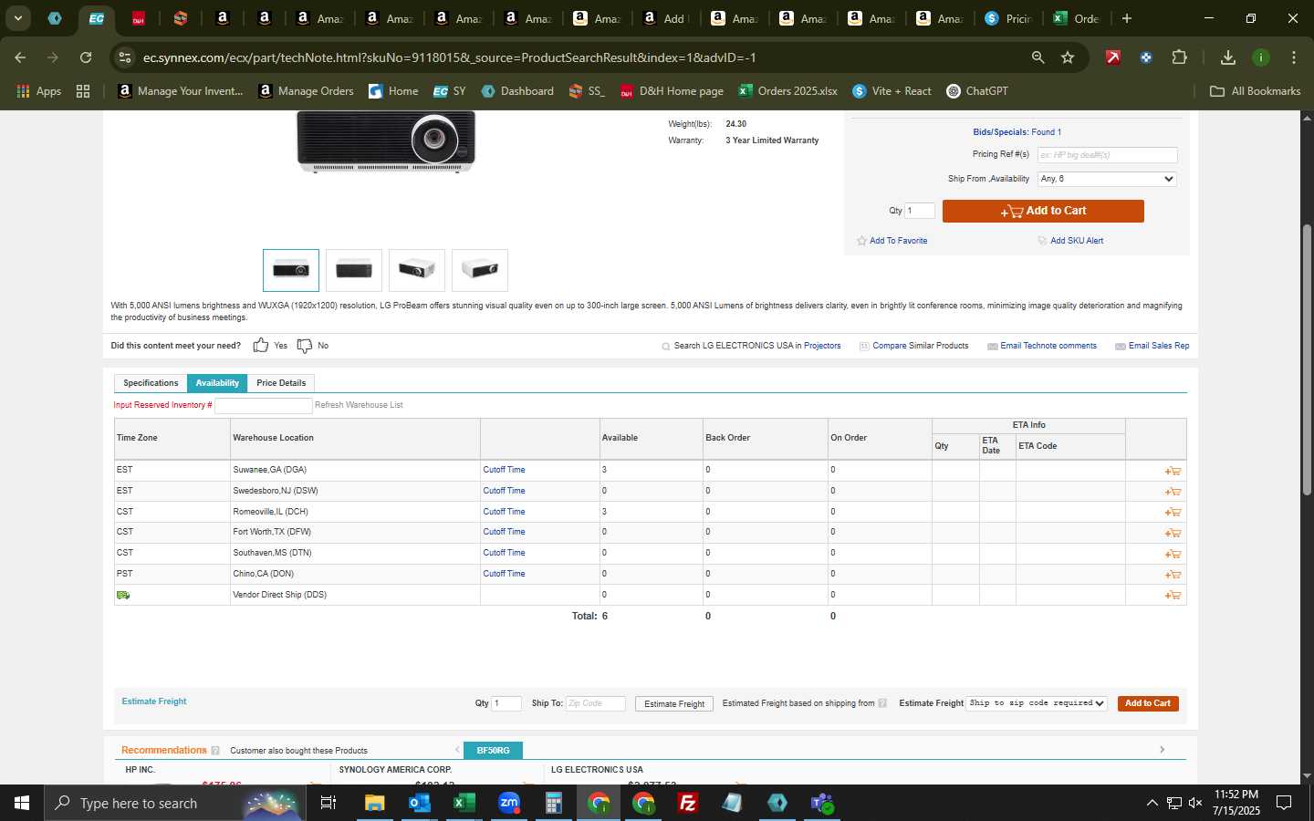
Task: Bookmark this page with the star icon
Action: coord(1068,57)
